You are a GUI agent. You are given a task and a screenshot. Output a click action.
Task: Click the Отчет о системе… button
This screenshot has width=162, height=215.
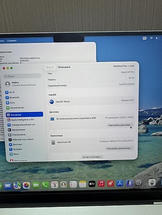pos(92,157)
